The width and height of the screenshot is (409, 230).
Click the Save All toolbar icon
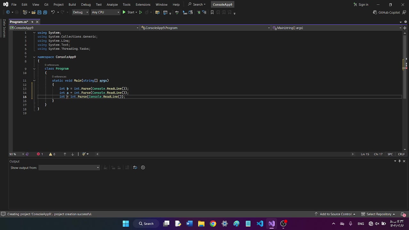point(45,12)
